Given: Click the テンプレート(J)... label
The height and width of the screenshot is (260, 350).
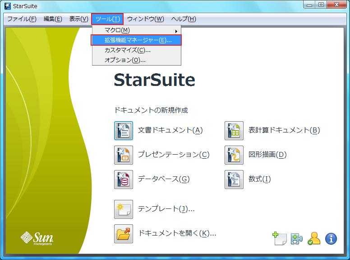Looking at the screenshot, I should tap(166, 209).
